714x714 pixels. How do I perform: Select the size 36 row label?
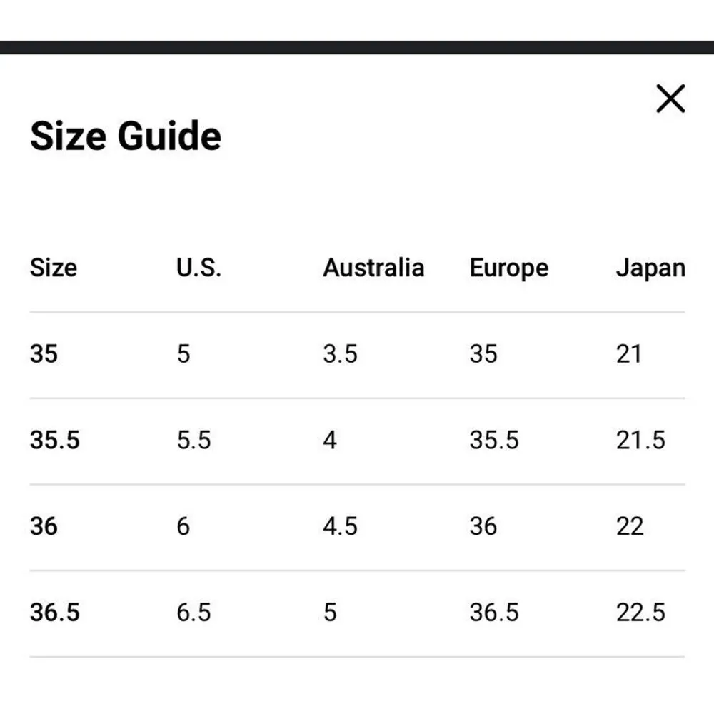click(44, 526)
